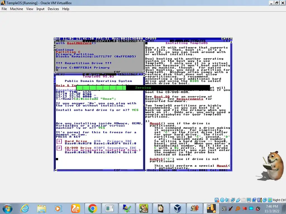Click 'Partition C' red text

(x=68, y=52)
